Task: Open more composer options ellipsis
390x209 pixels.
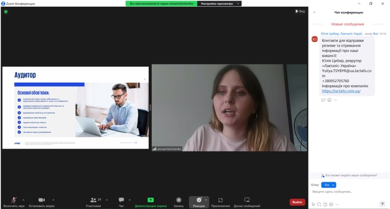Action: [337, 204]
